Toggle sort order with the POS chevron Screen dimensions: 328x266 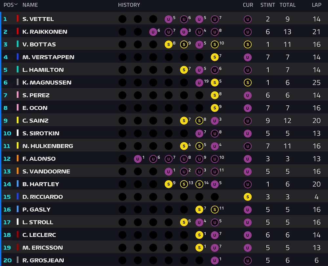point(16,4)
